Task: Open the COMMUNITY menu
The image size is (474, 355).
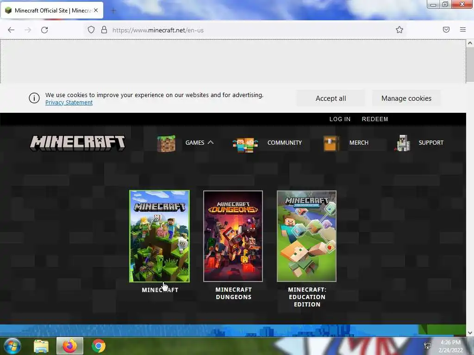Action: (285, 142)
